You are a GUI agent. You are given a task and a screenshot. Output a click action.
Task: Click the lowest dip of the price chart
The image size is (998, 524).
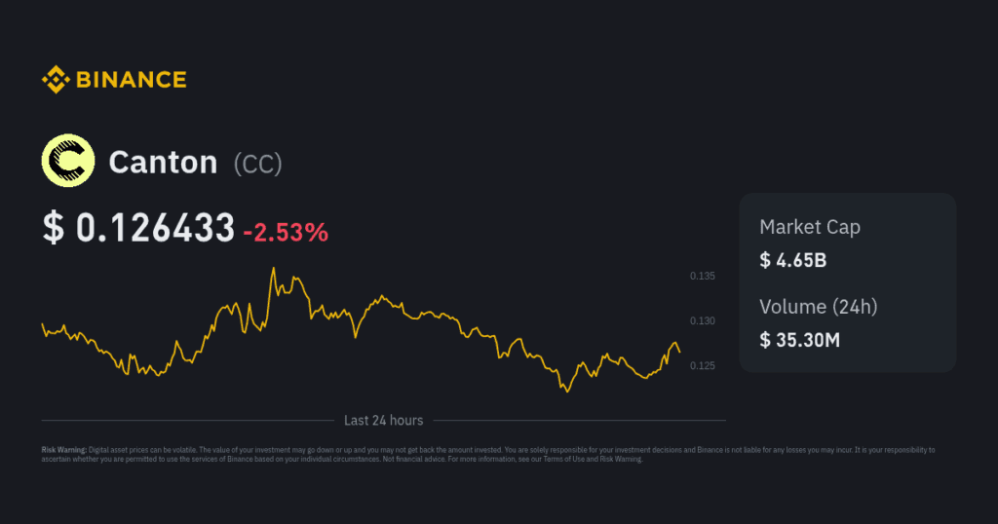(x=565, y=392)
